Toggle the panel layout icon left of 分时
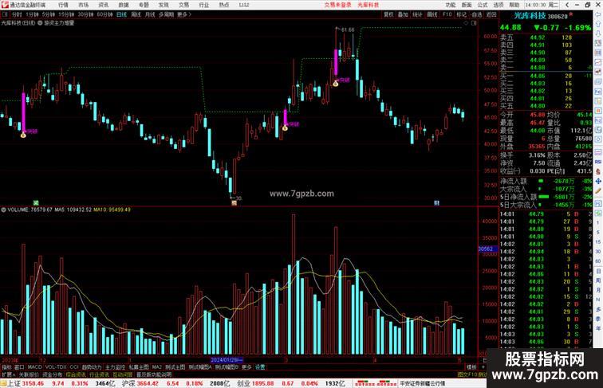603x388 pixels. click(5, 14)
